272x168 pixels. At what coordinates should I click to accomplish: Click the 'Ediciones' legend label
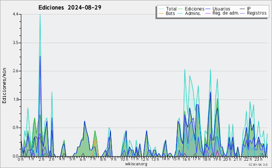click(194, 9)
